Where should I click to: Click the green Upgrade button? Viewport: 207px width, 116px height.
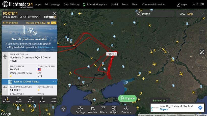click(x=127, y=98)
